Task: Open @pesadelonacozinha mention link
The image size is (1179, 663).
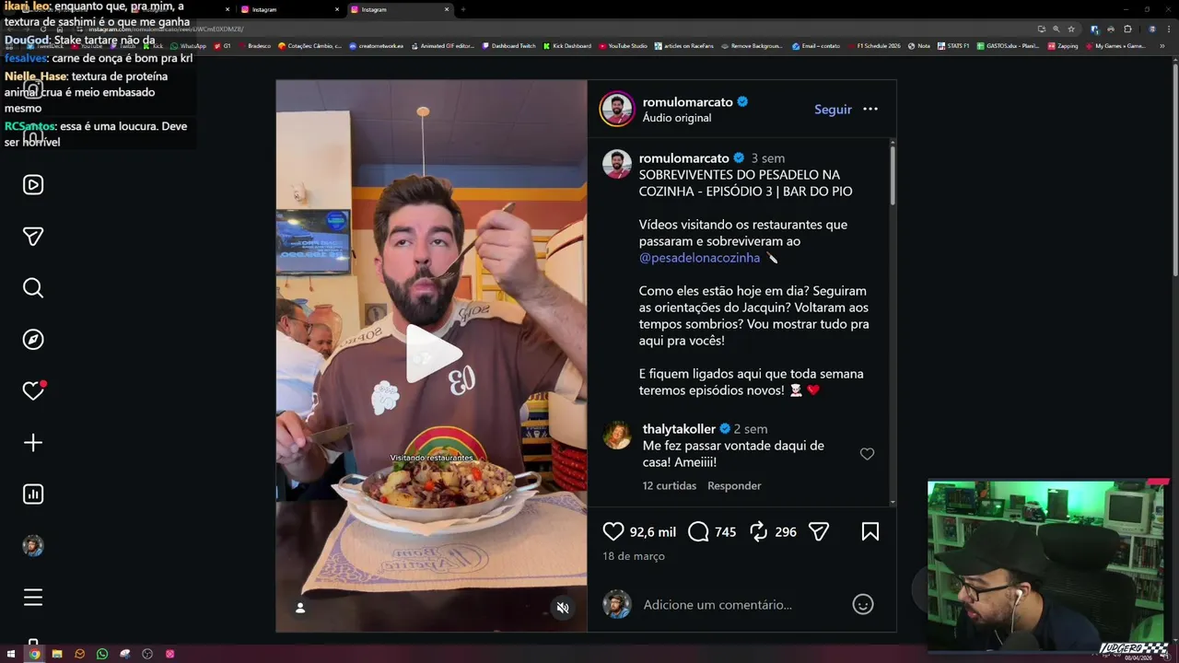Action: point(700,258)
